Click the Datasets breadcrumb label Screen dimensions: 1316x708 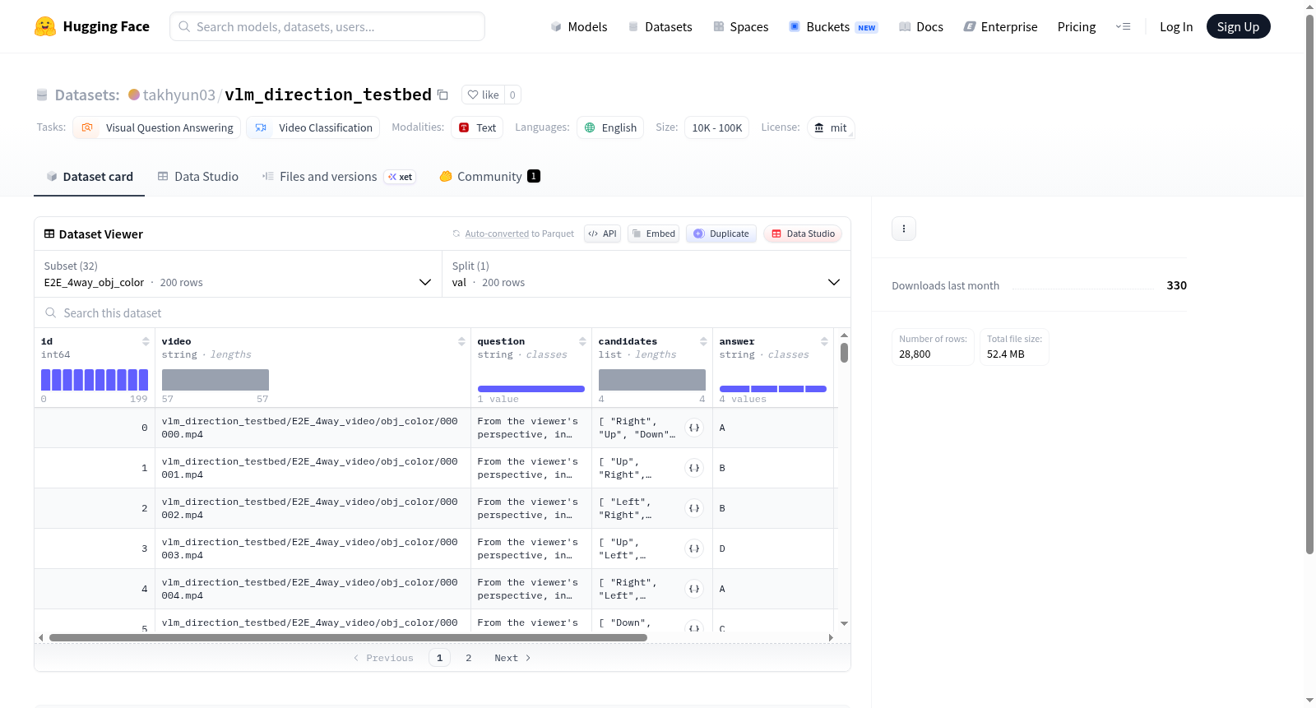(x=87, y=95)
